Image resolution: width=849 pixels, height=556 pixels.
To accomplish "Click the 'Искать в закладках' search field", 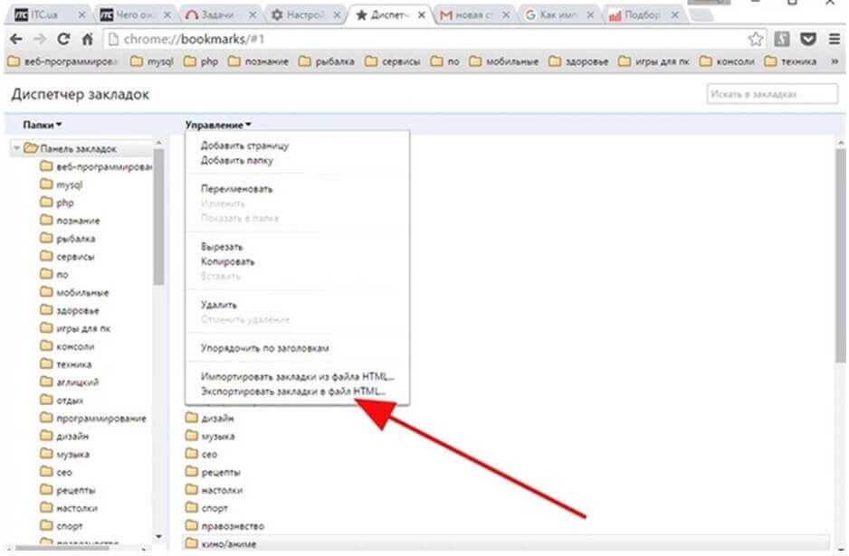I will tap(771, 95).
